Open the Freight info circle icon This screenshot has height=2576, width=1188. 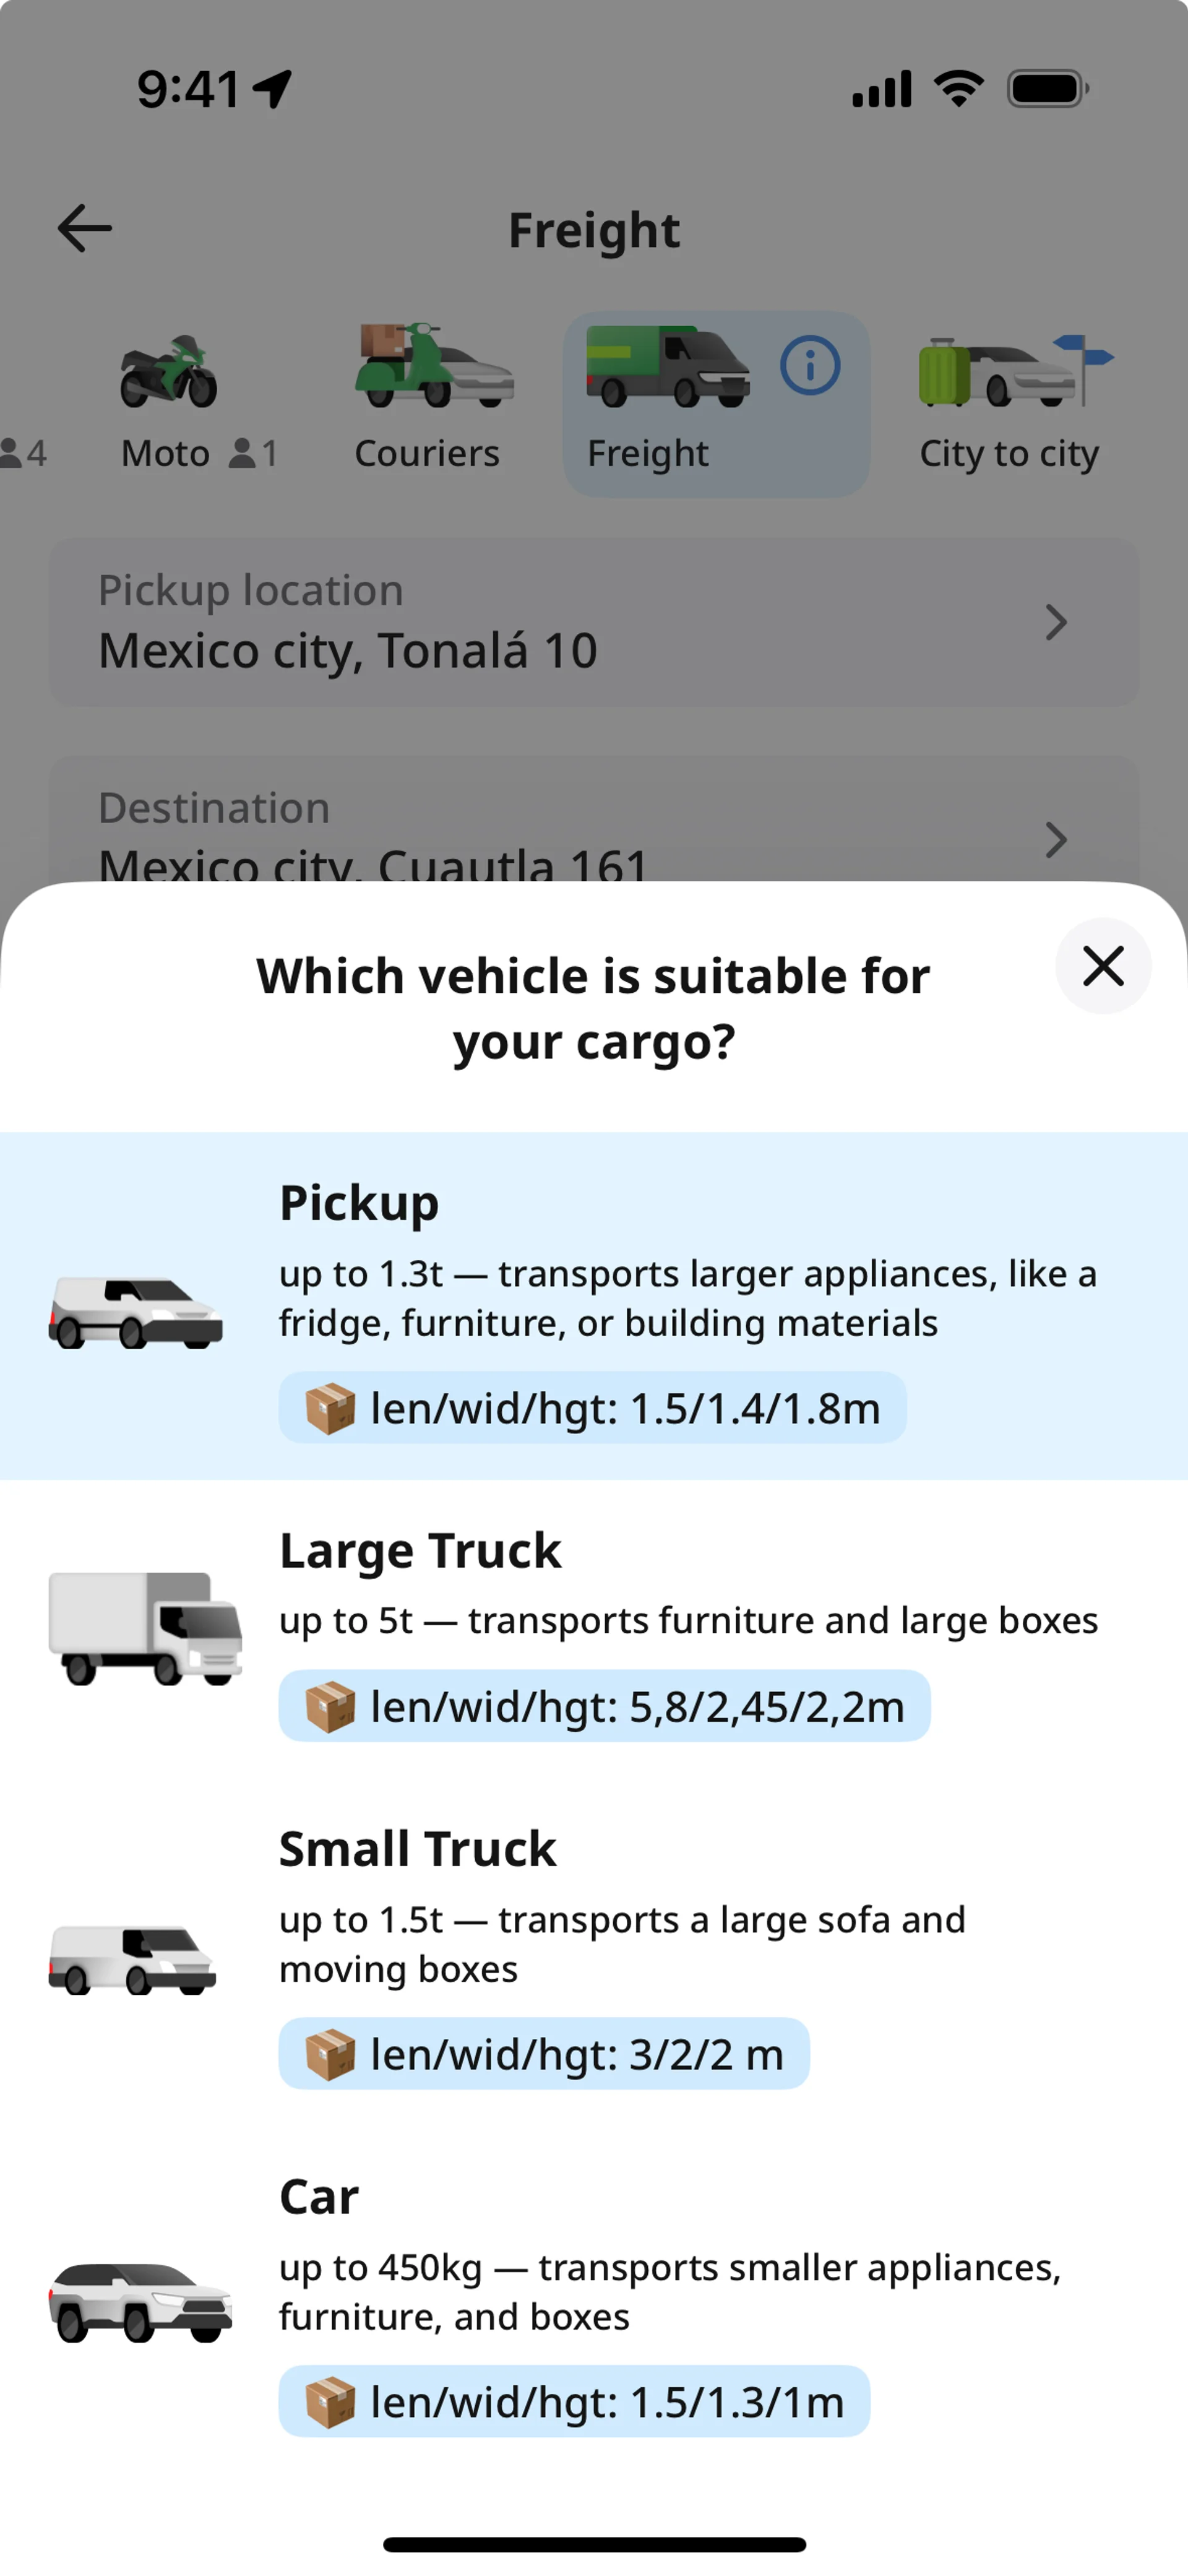(810, 365)
